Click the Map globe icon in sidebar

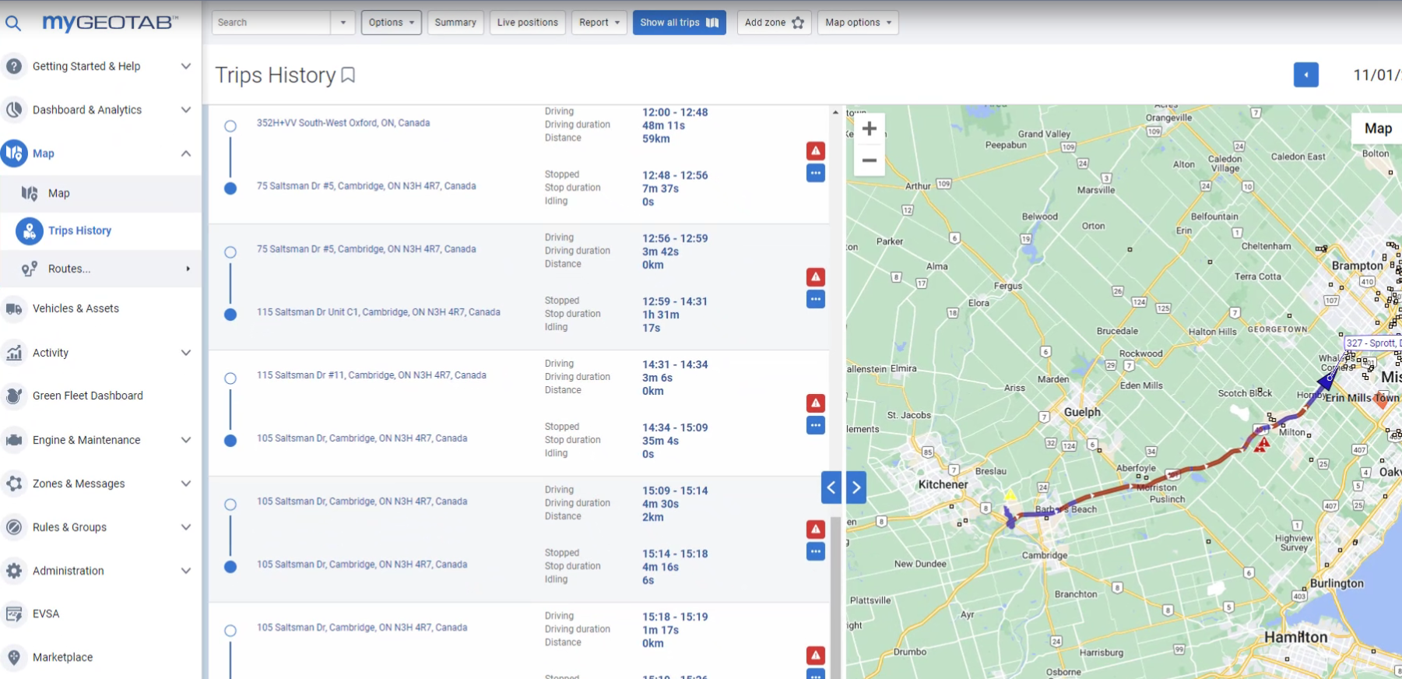tap(14, 153)
